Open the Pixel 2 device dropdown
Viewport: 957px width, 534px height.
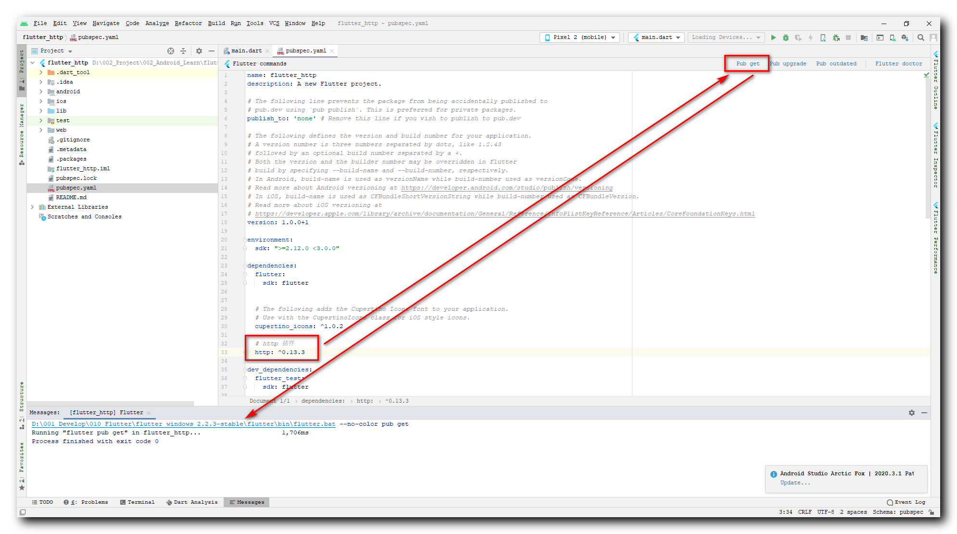(x=579, y=38)
